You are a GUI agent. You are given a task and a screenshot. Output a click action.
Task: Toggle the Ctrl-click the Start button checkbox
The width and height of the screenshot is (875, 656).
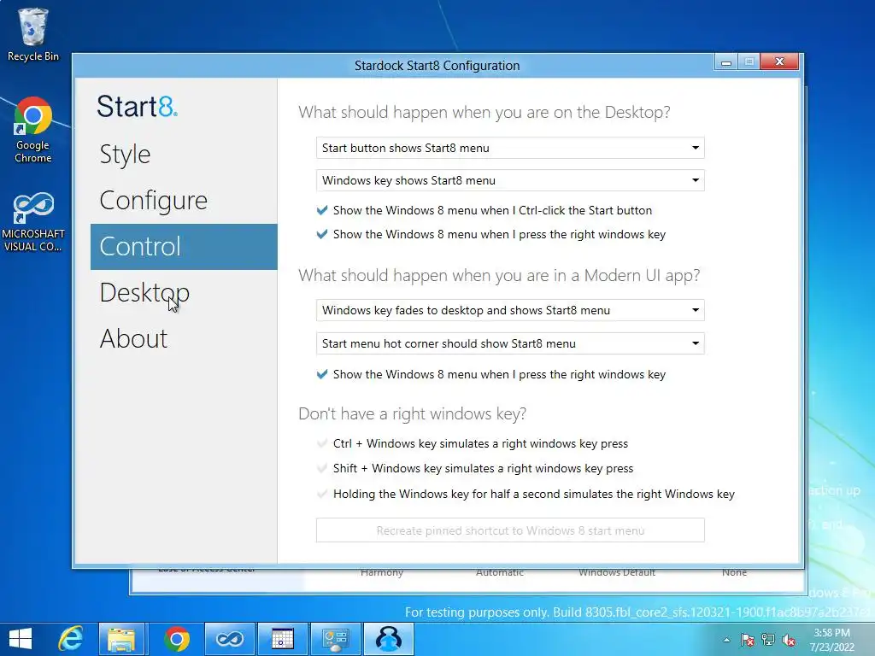322,210
